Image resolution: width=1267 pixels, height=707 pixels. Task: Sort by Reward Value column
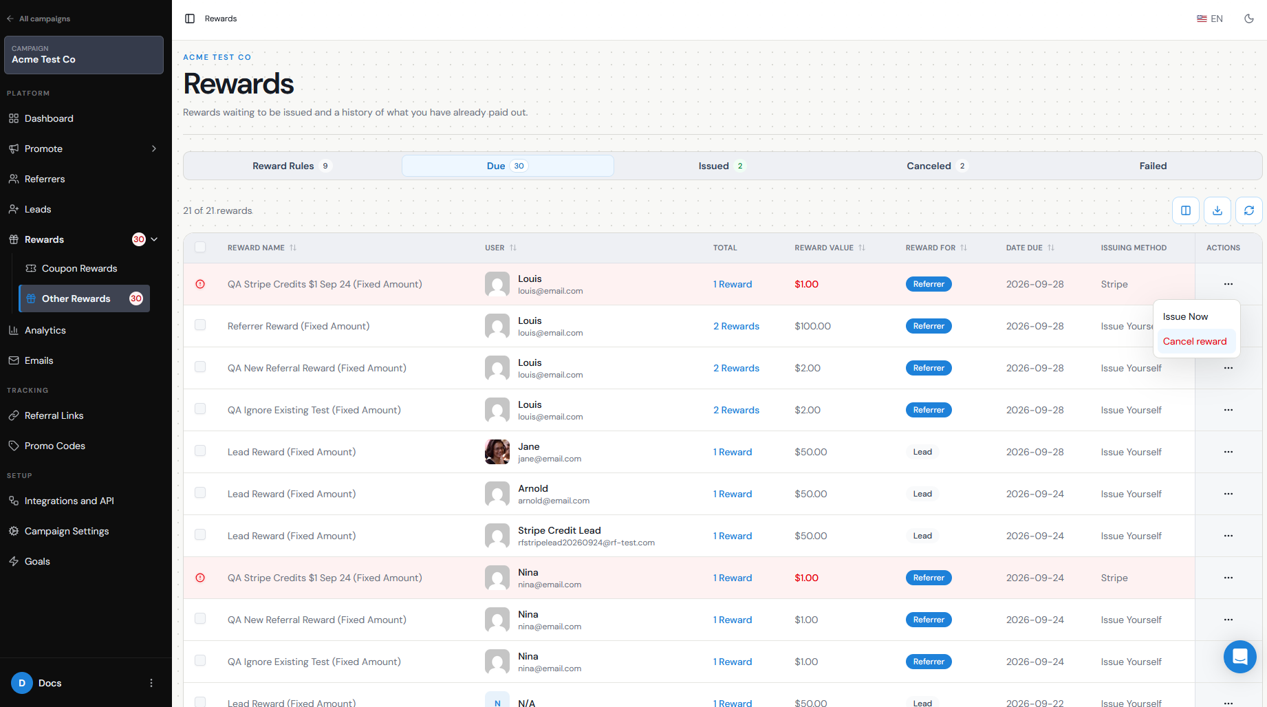pyautogui.click(x=830, y=248)
